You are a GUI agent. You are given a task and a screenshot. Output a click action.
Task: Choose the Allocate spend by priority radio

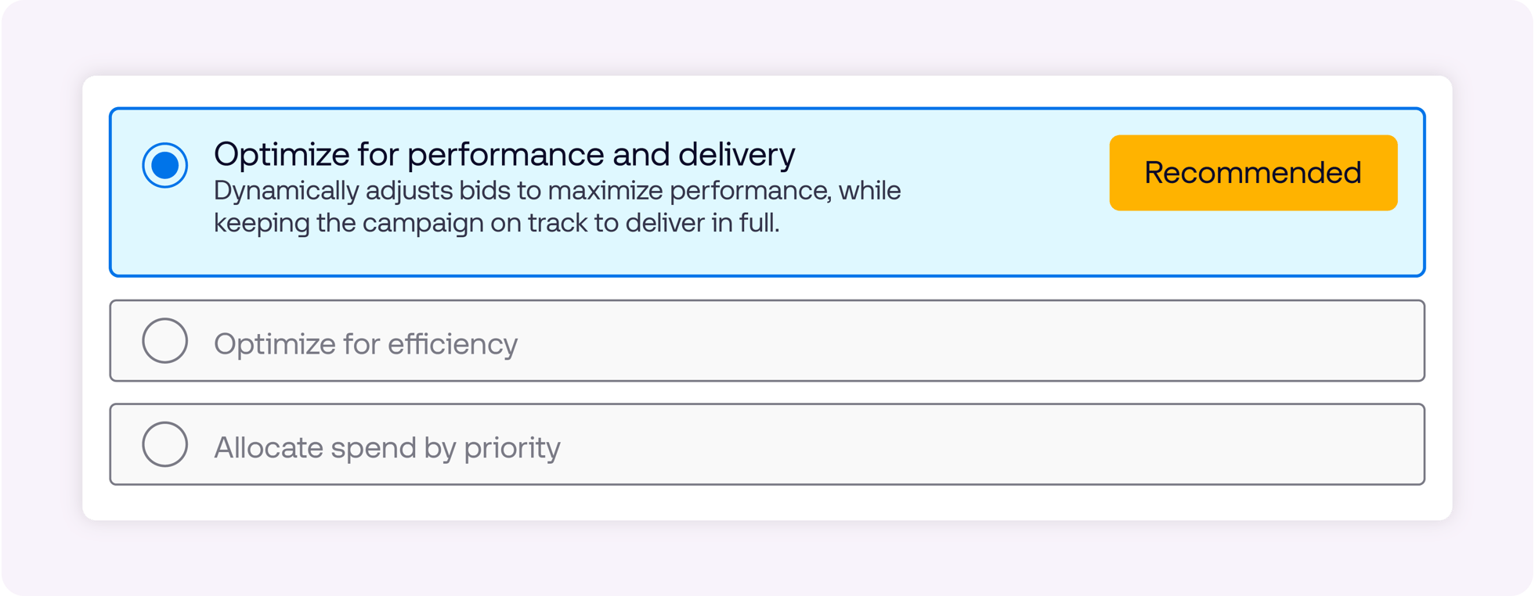(164, 444)
